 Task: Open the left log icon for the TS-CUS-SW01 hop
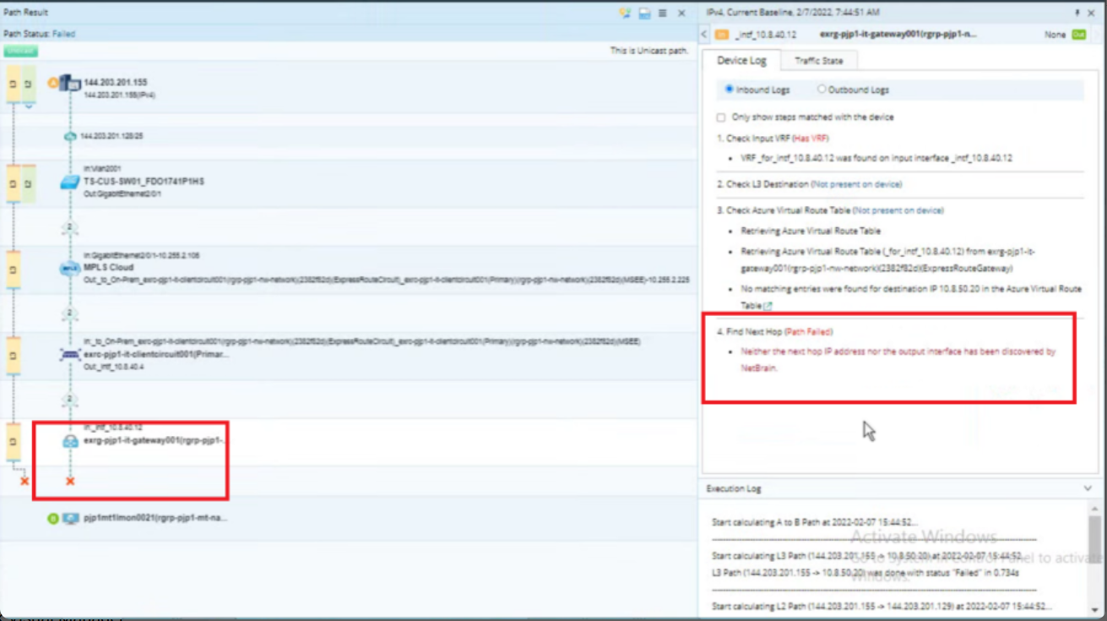(13, 183)
